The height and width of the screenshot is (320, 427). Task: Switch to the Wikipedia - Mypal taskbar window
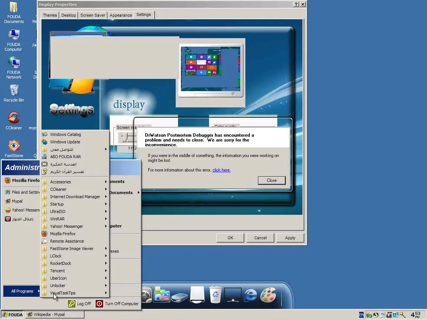point(55,315)
